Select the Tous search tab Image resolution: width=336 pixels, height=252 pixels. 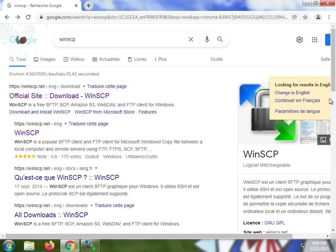18,59
